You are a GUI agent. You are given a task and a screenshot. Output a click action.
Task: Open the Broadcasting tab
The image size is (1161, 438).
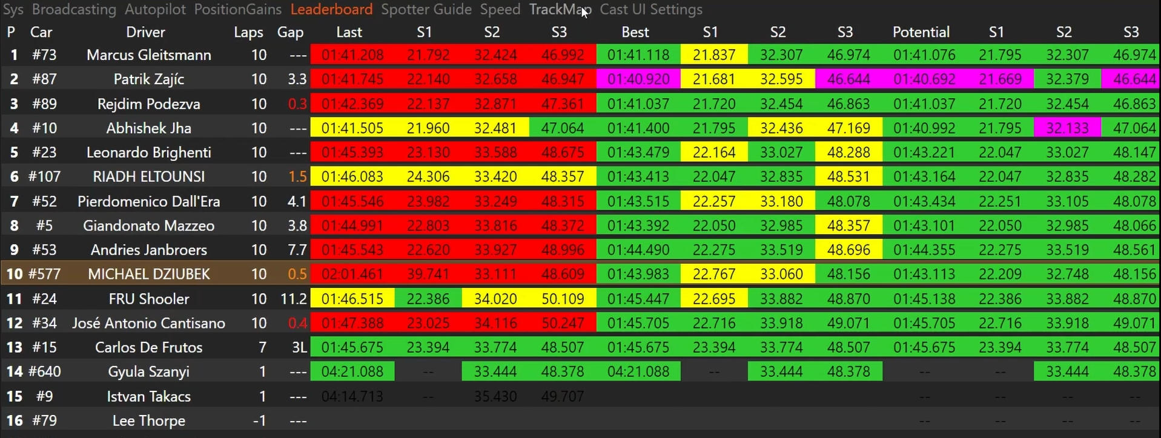[x=74, y=10]
